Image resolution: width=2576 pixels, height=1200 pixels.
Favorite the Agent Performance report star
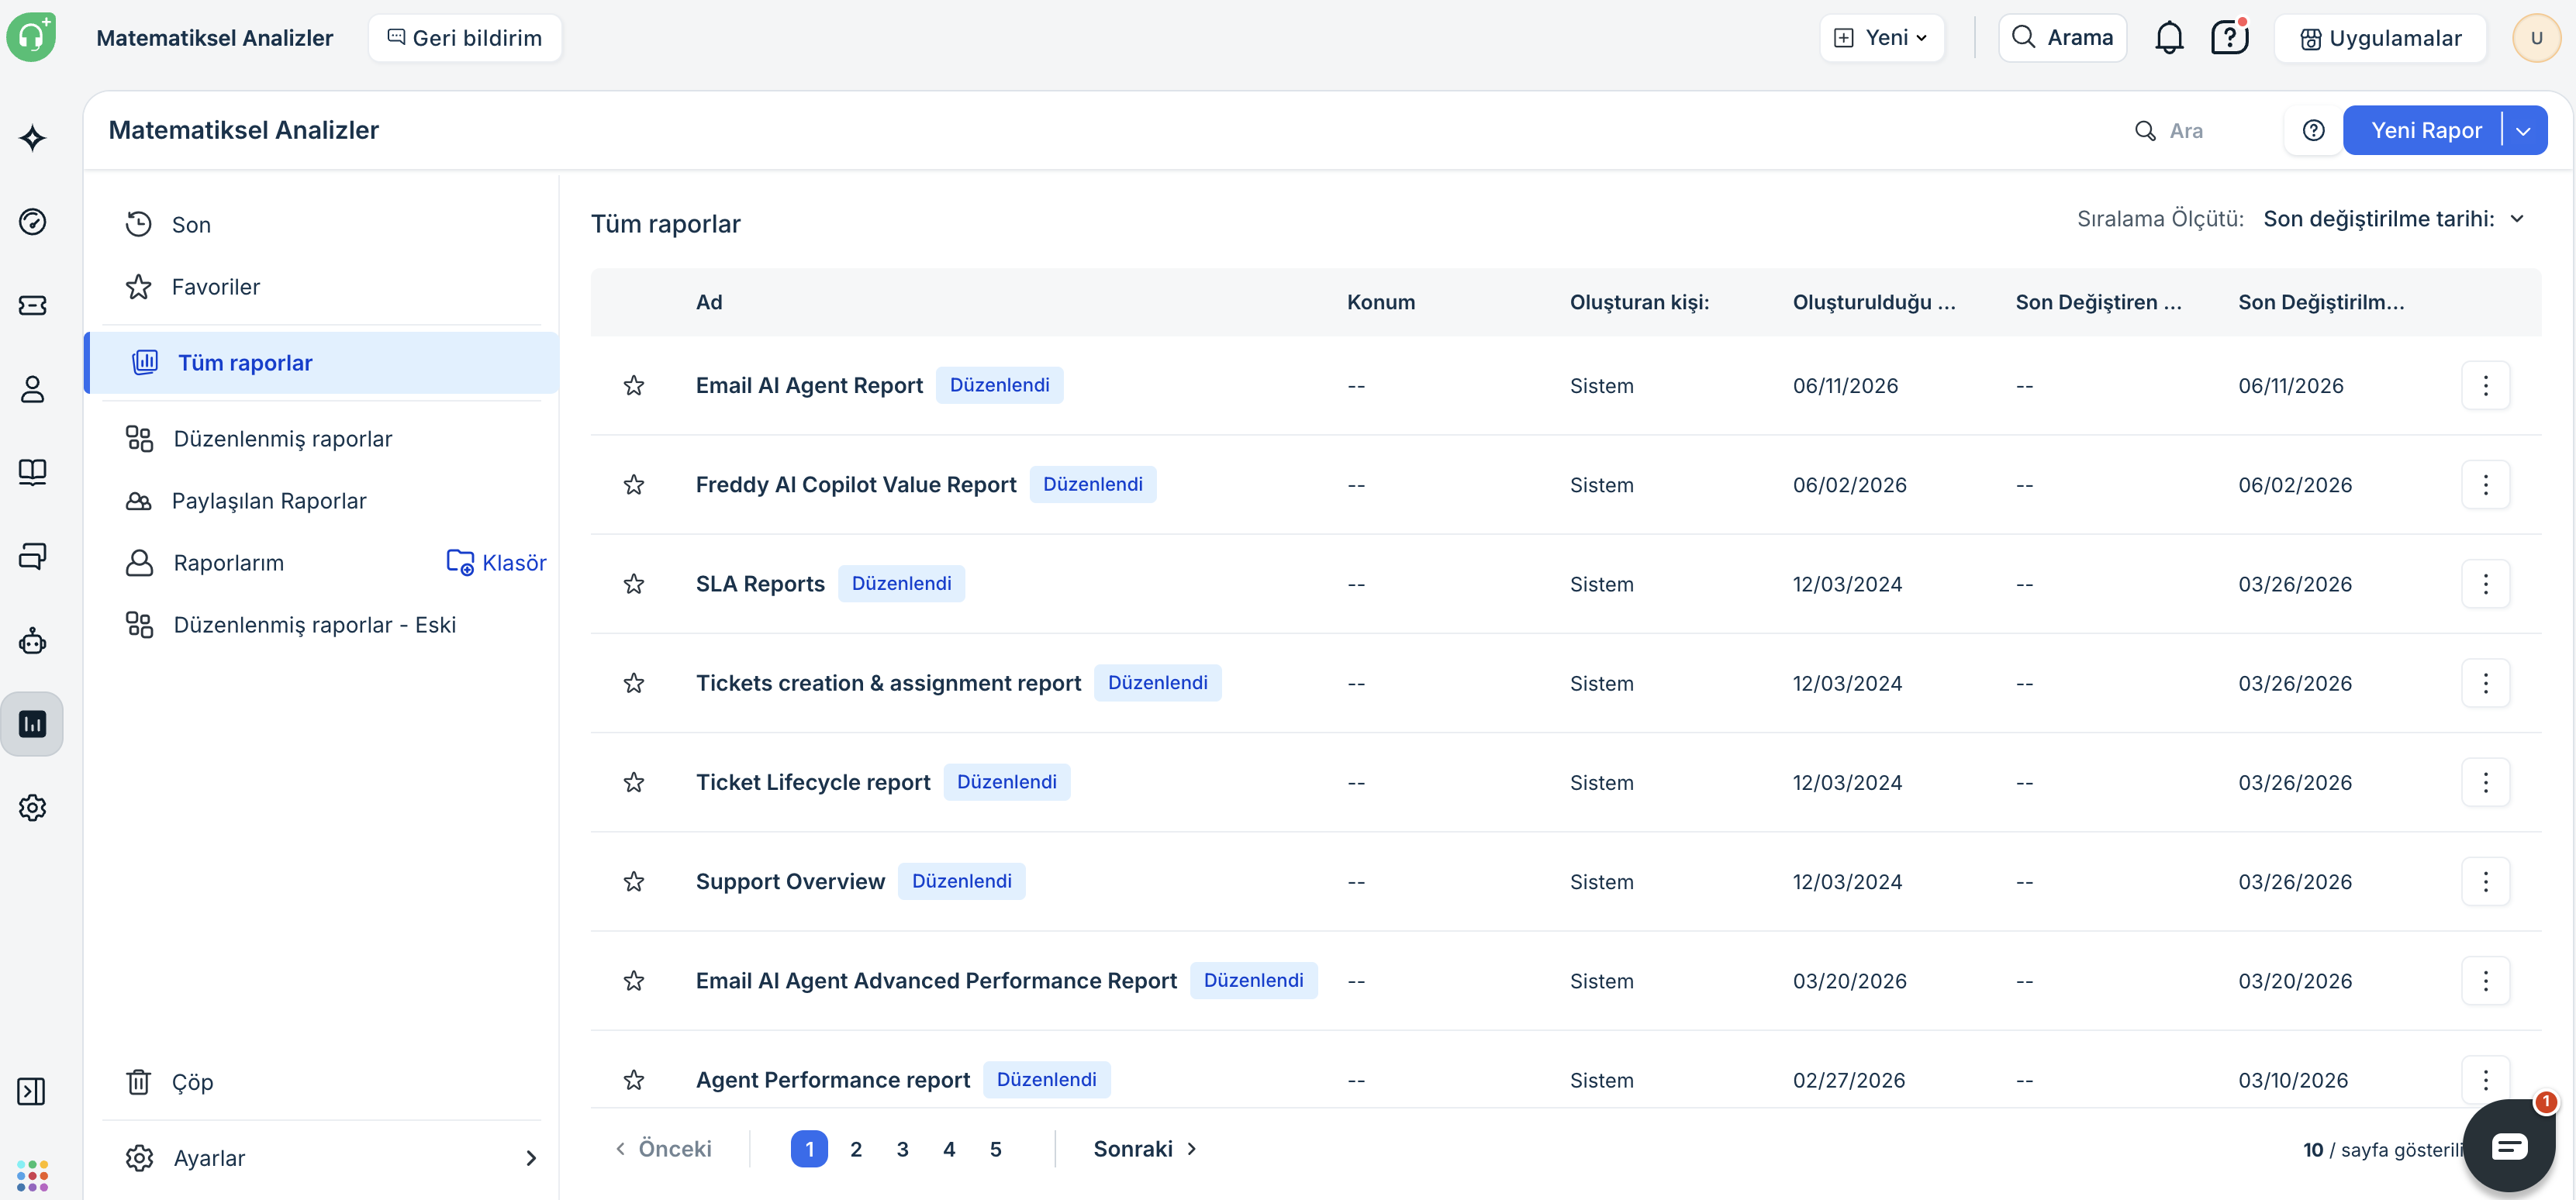[633, 1080]
